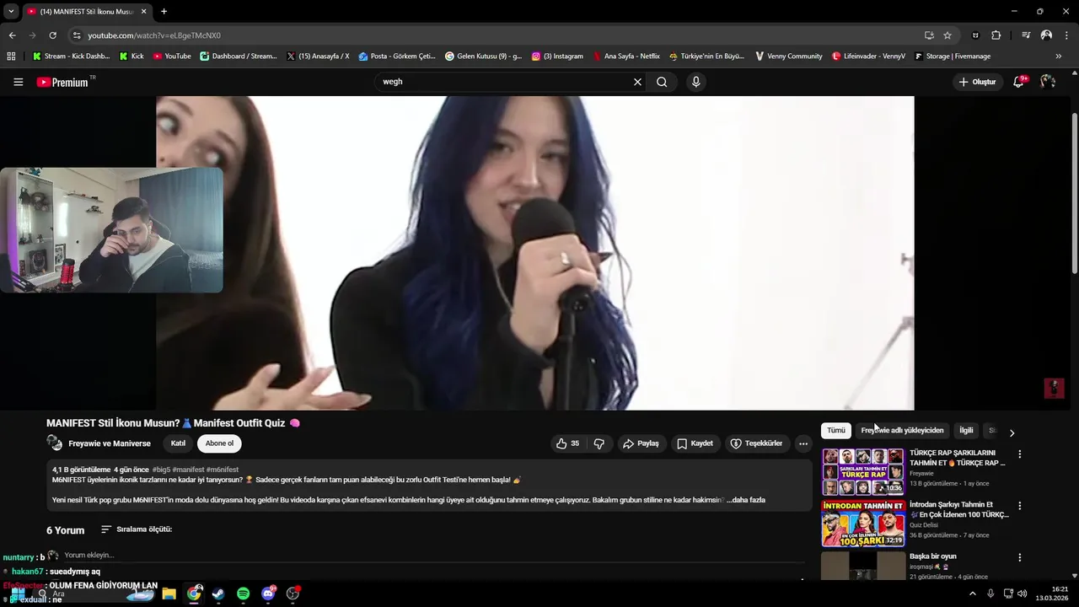Bookmark this page with the star
Screen dimensions: 1079x607
point(947,35)
